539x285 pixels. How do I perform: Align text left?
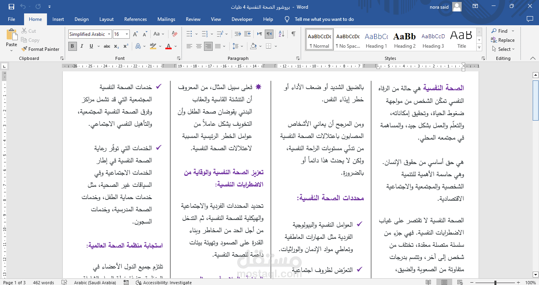click(x=189, y=46)
